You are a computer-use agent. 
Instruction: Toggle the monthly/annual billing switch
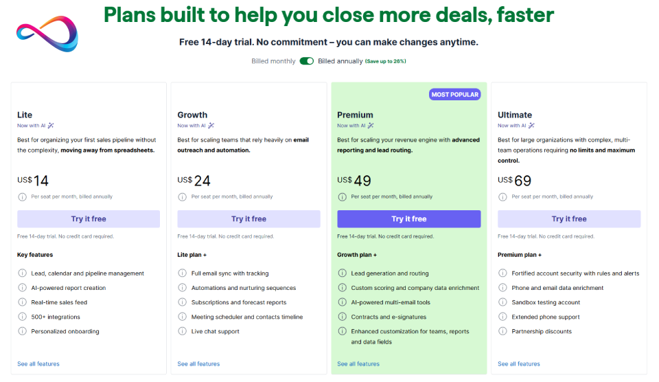pyautogui.click(x=306, y=61)
